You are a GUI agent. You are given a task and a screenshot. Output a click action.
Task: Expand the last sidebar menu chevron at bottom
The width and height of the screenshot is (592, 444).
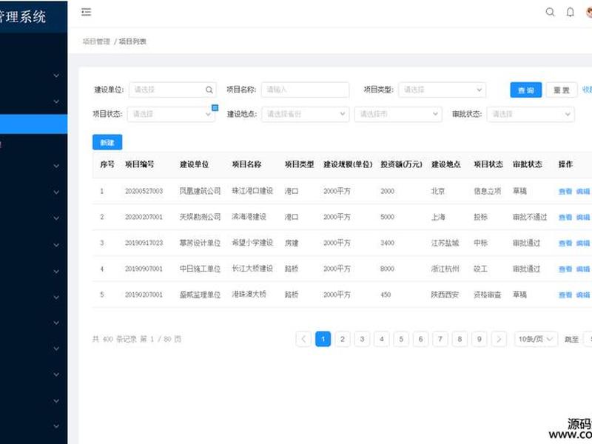(56, 426)
